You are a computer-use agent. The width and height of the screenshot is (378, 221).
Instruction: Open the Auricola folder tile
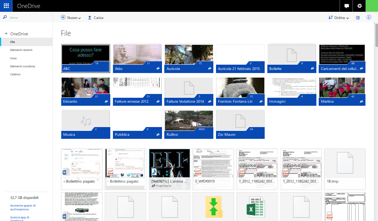pyautogui.click(x=189, y=58)
